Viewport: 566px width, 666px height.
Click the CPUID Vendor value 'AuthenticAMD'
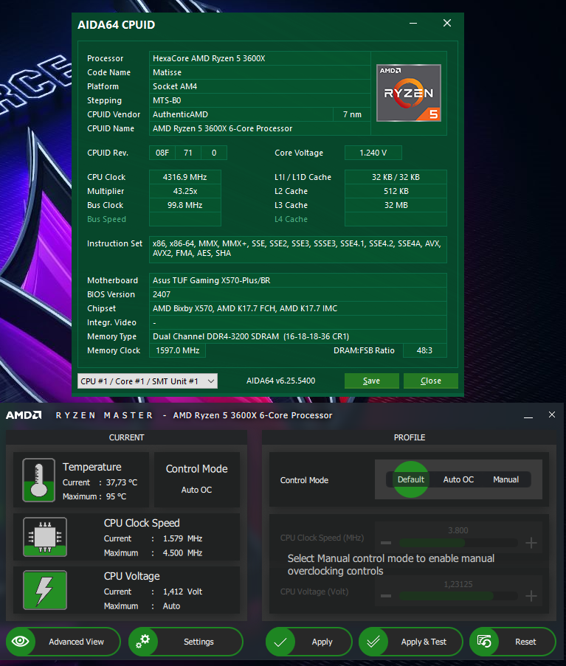pos(241,114)
